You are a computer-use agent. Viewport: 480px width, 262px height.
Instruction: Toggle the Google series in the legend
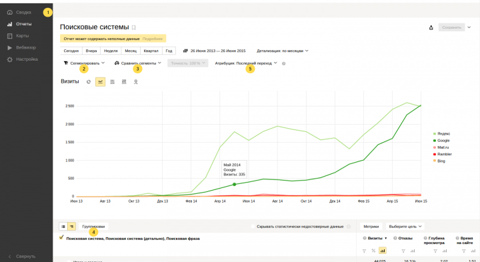[x=441, y=141]
